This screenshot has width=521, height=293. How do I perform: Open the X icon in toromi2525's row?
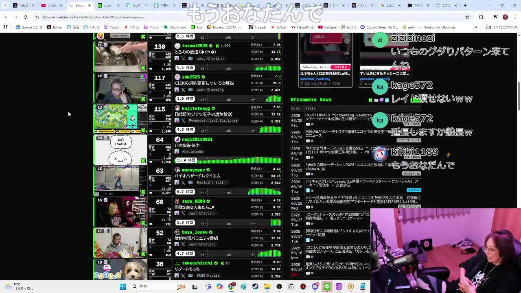point(183,59)
